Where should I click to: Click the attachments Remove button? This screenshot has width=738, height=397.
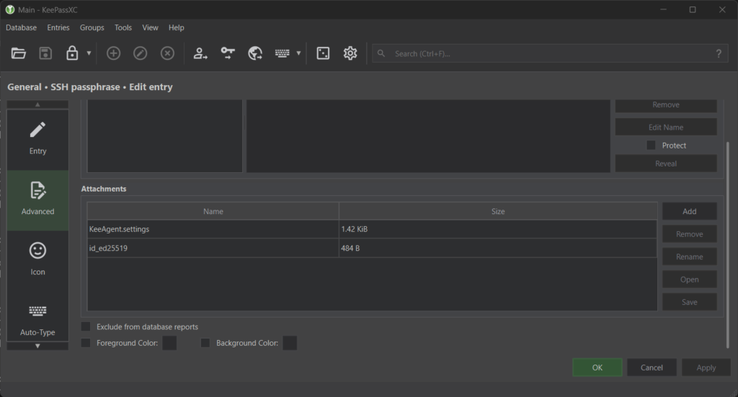click(x=690, y=233)
